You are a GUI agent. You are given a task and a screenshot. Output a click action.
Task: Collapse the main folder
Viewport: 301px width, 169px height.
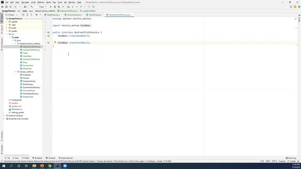pyautogui.click(x=9, y=38)
